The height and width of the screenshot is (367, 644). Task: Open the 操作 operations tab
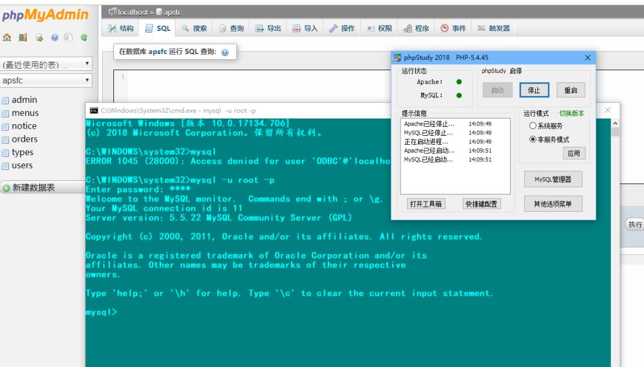coord(342,28)
